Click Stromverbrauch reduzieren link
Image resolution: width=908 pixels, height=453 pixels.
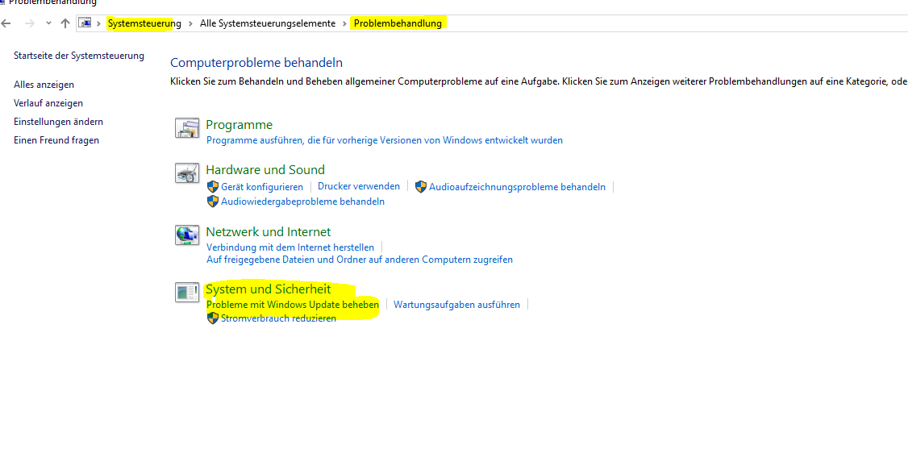[278, 318]
